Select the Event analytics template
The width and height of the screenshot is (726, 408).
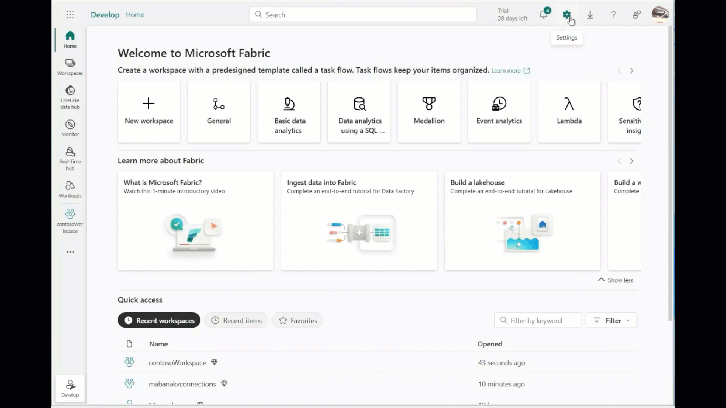(499, 112)
